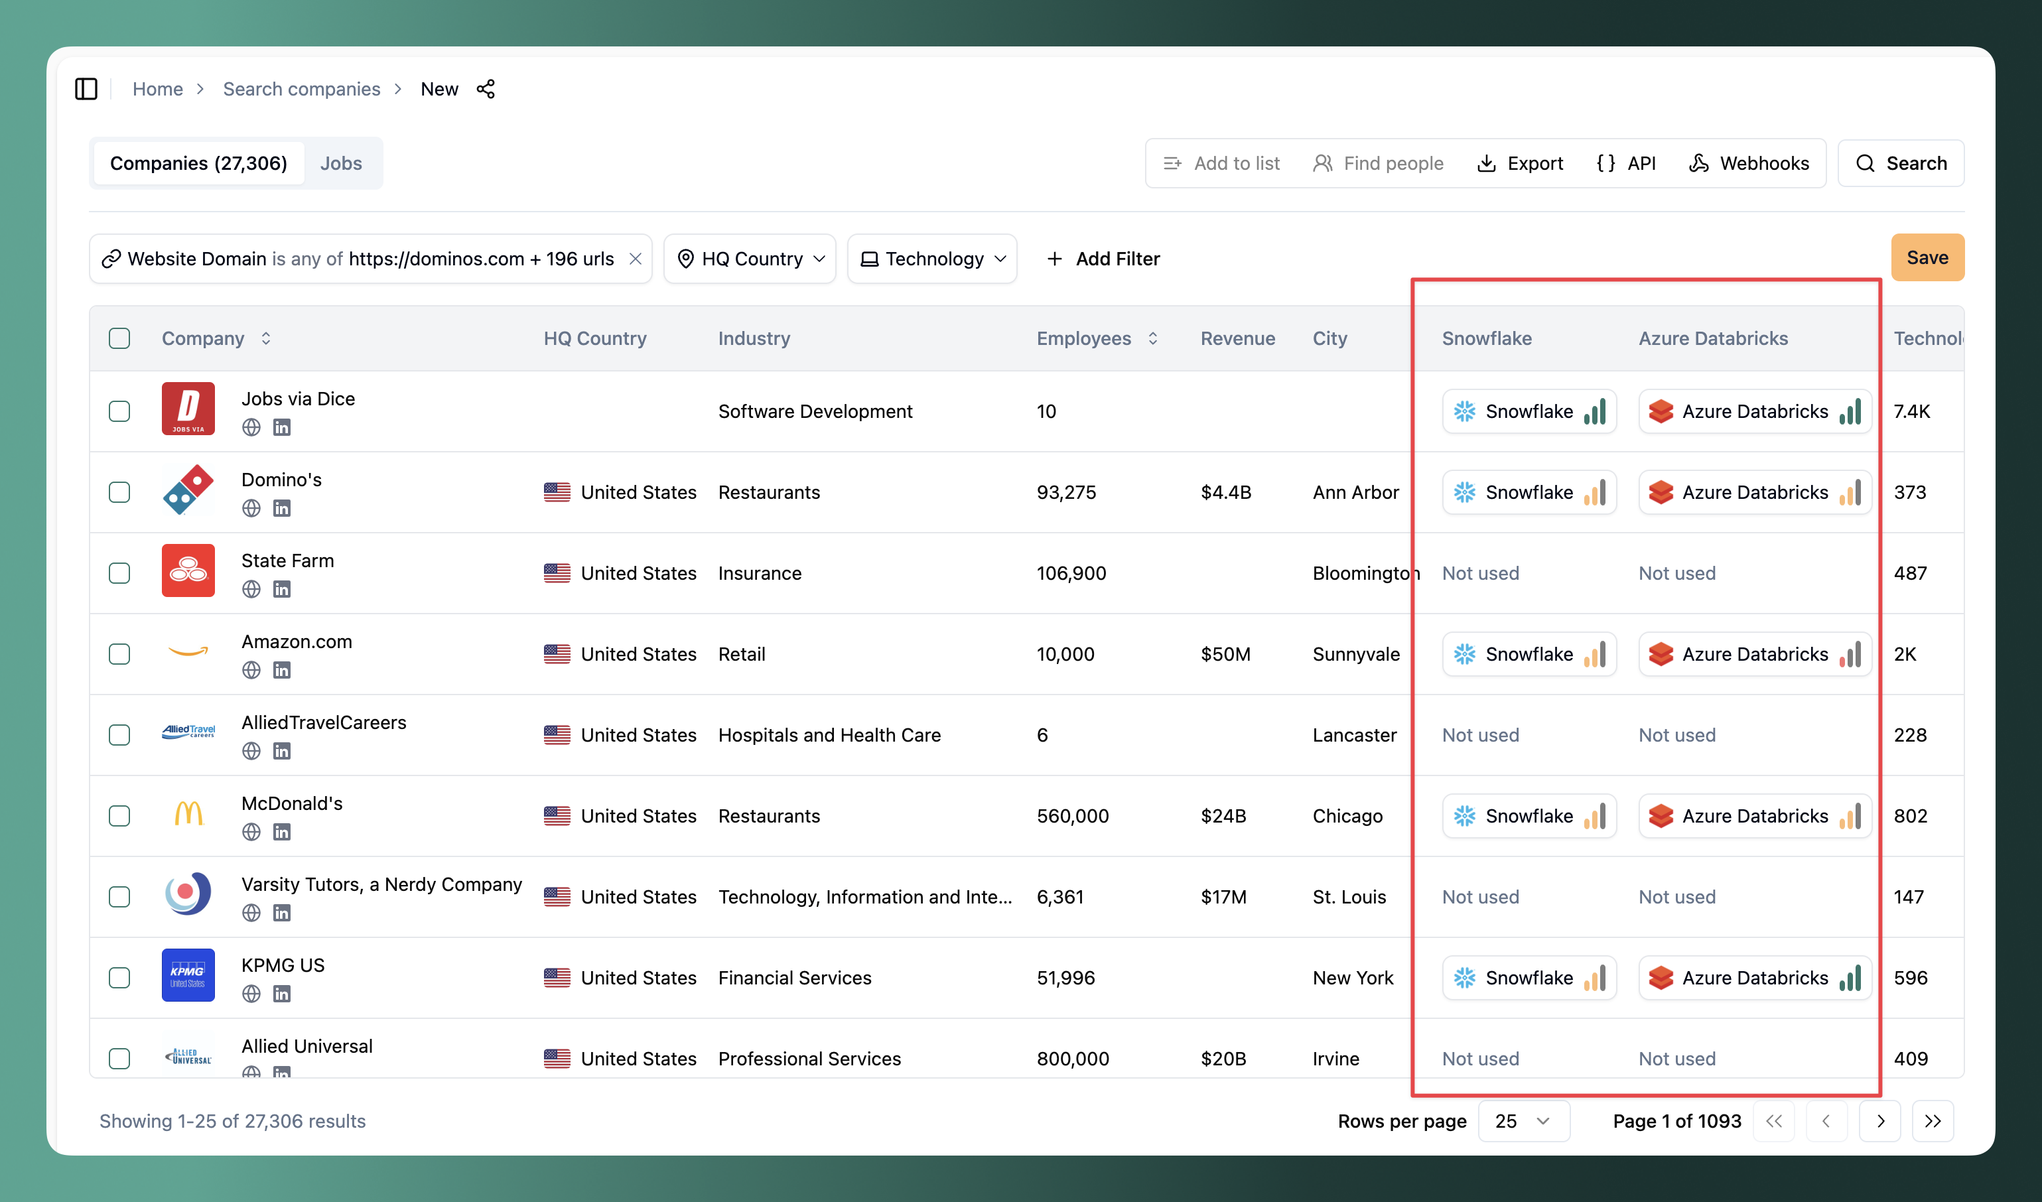Click Search companies breadcrumb
The height and width of the screenshot is (1202, 2042).
click(x=301, y=89)
